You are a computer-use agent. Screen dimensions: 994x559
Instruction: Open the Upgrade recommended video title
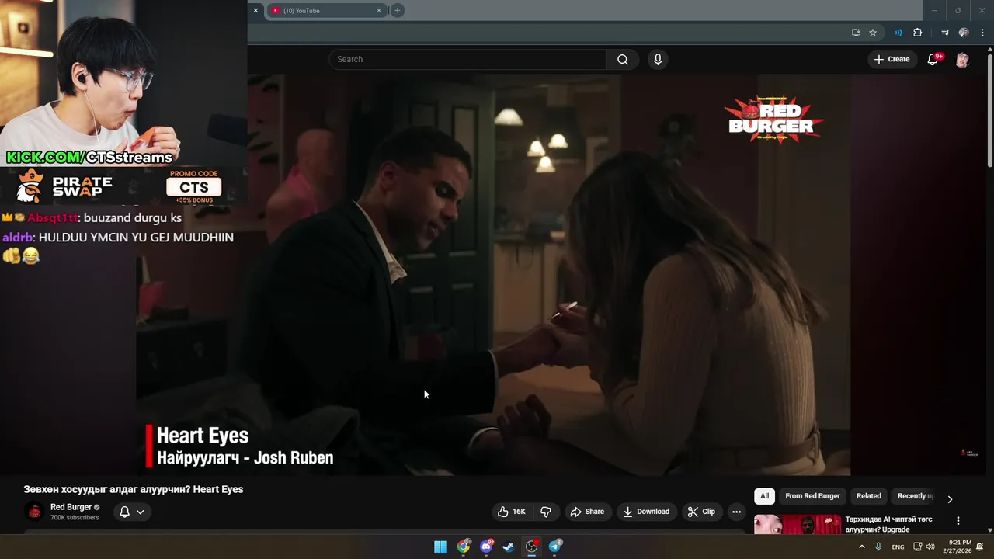point(888,524)
